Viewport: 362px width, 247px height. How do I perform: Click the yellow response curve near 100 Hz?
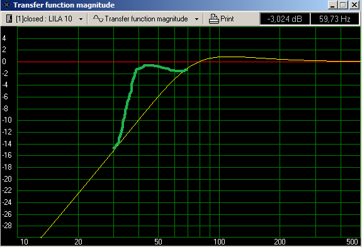(x=219, y=57)
